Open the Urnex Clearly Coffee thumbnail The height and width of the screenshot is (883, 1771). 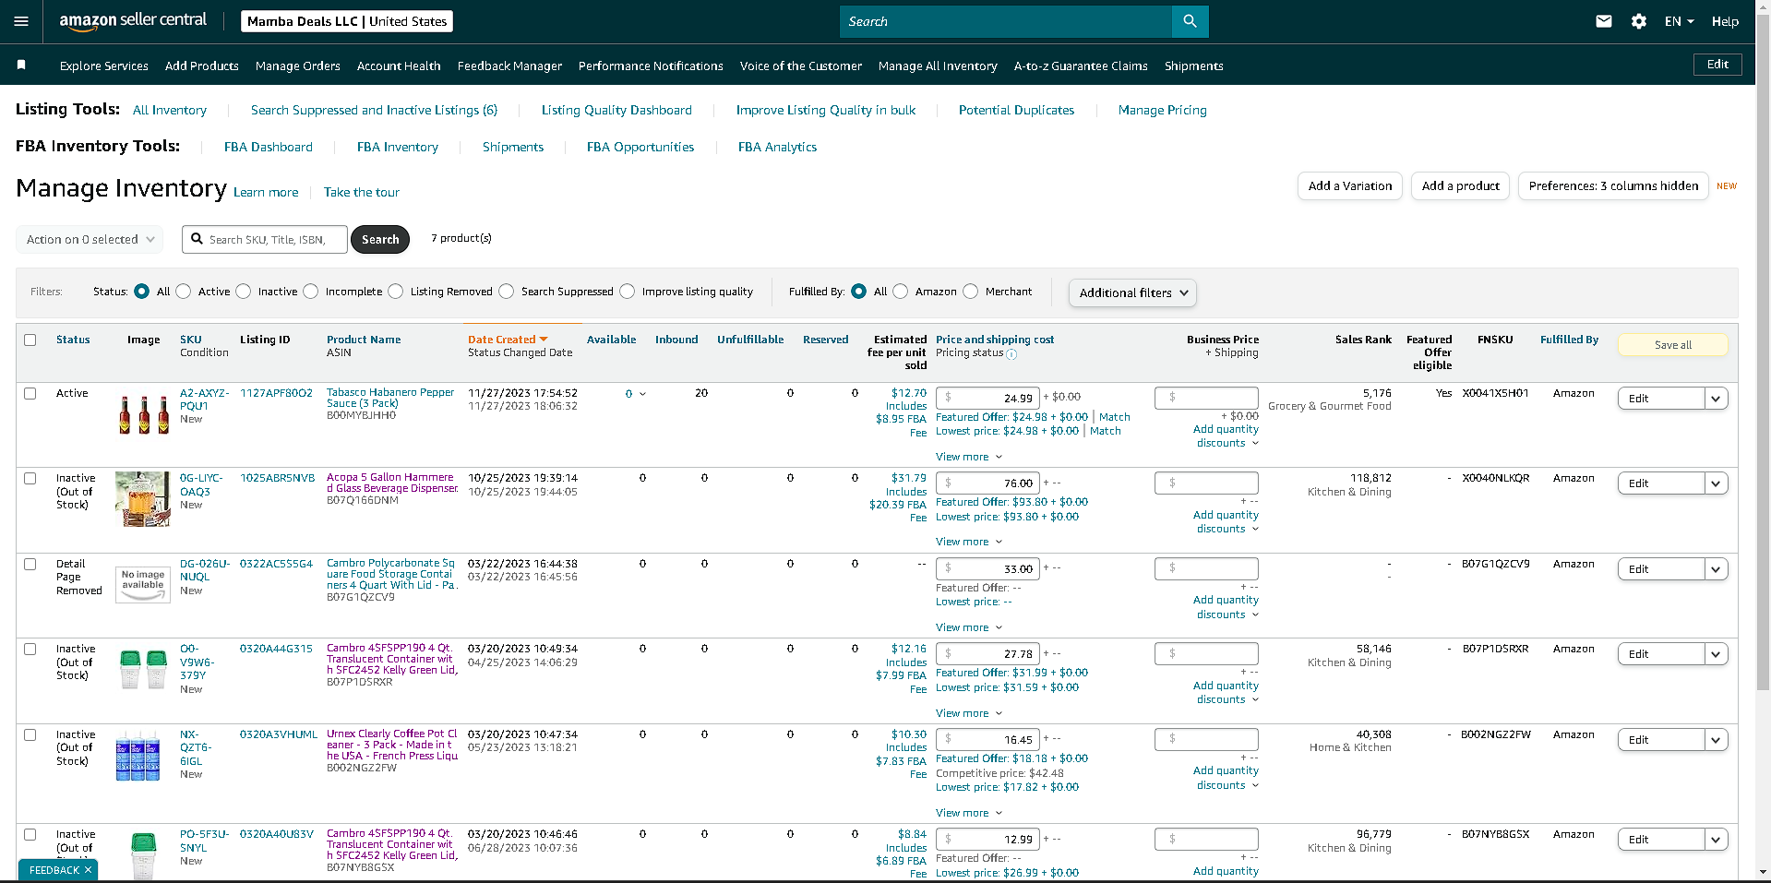point(138,757)
